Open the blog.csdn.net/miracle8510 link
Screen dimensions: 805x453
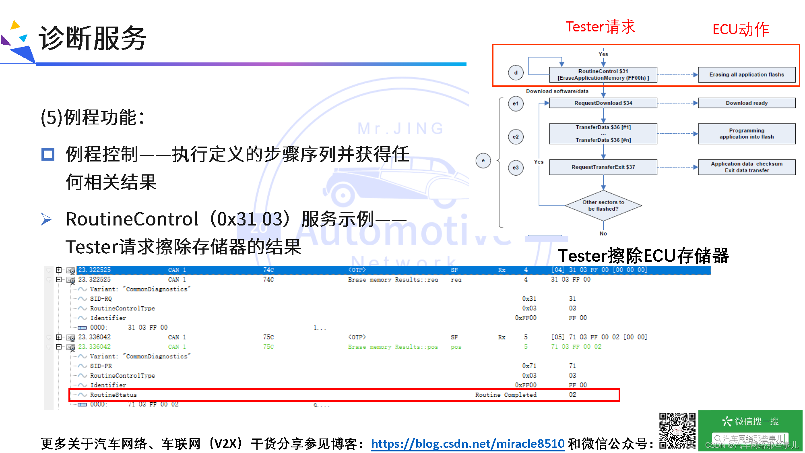[467, 444]
